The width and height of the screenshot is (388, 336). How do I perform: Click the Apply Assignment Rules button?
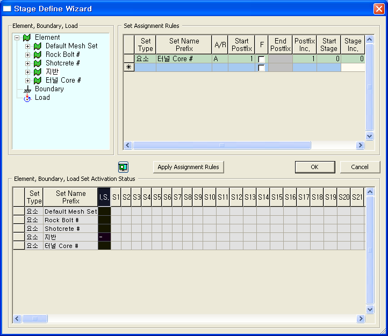(188, 167)
